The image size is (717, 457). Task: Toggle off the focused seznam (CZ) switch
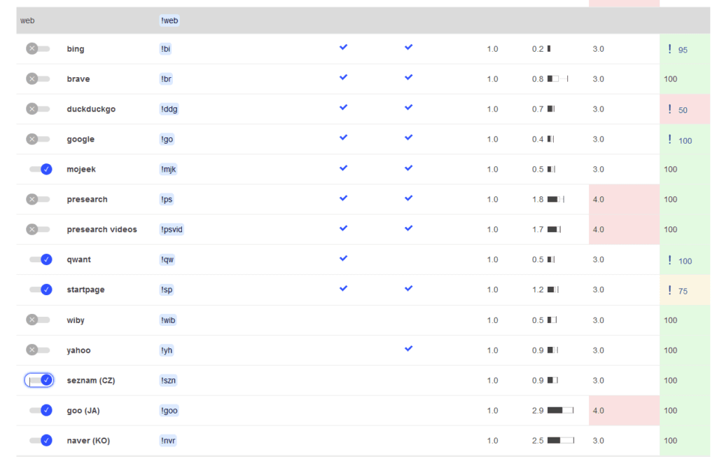coord(39,380)
